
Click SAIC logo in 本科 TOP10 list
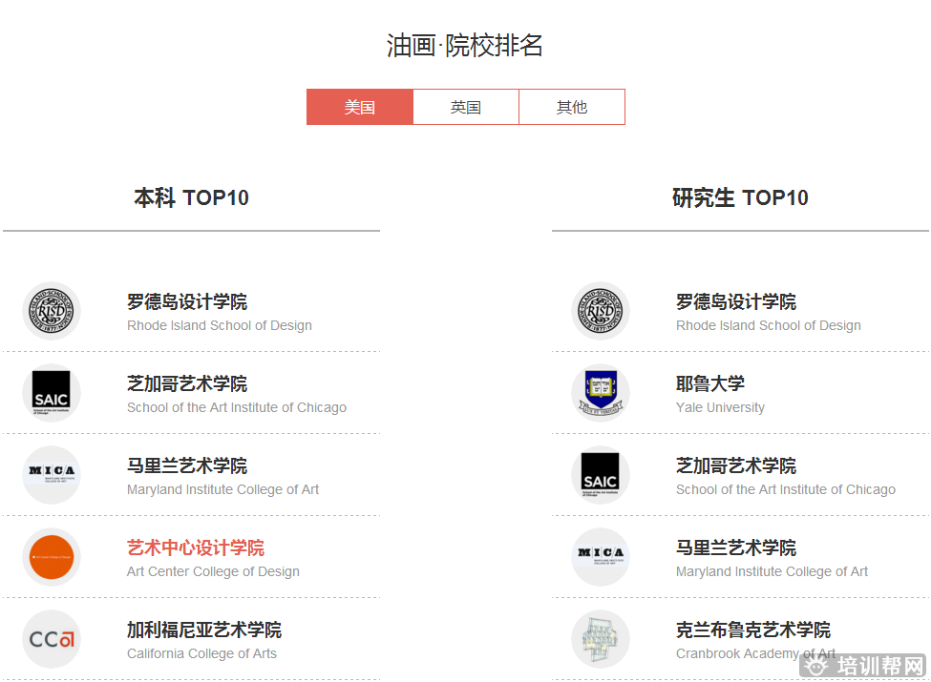coord(52,393)
